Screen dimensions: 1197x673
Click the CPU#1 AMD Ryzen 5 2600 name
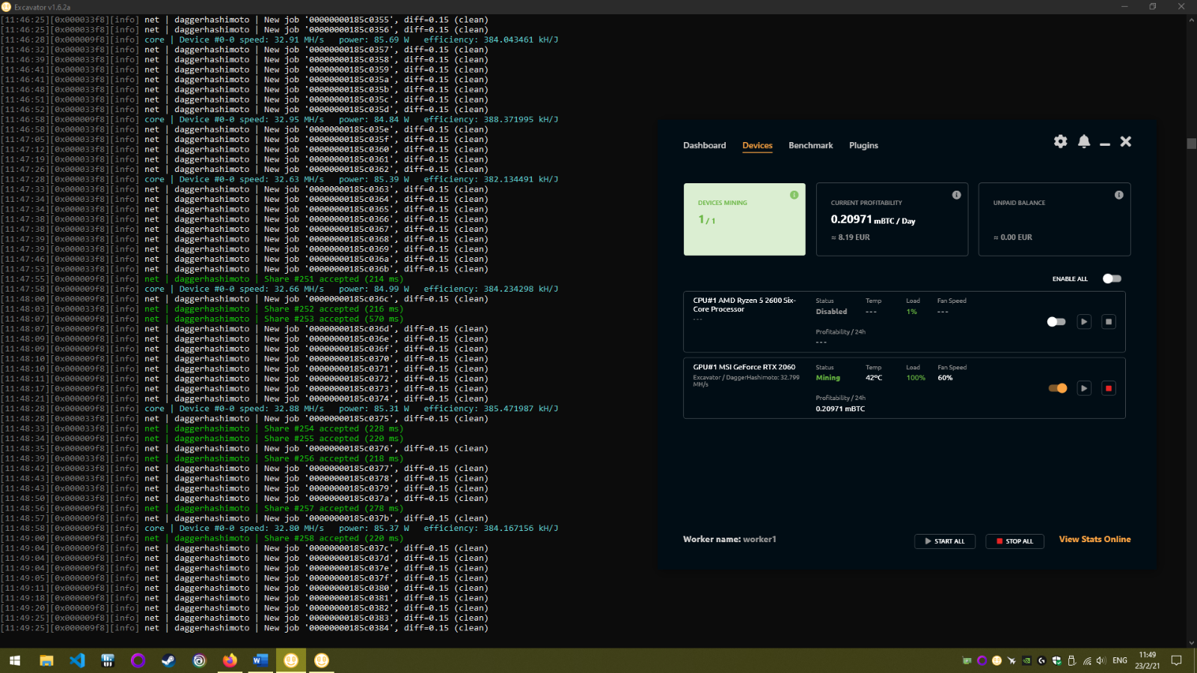coord(744,304)
